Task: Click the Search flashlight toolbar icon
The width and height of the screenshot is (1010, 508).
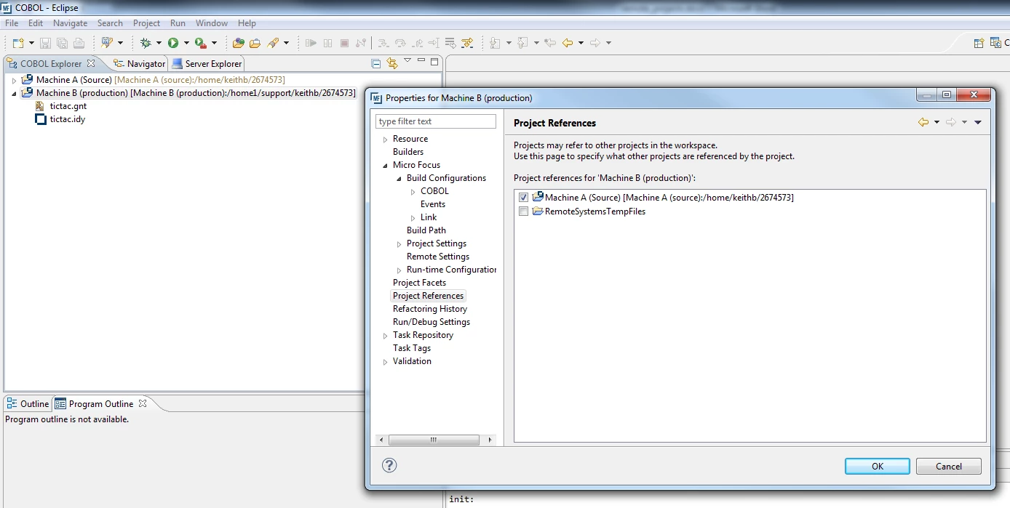Action: (x=274, y=43)
